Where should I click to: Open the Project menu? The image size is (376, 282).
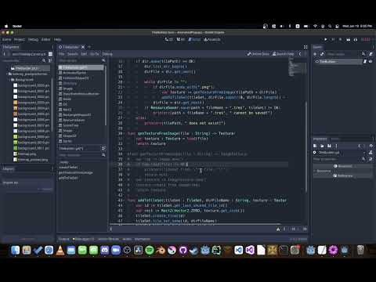[x=20, y=39]
